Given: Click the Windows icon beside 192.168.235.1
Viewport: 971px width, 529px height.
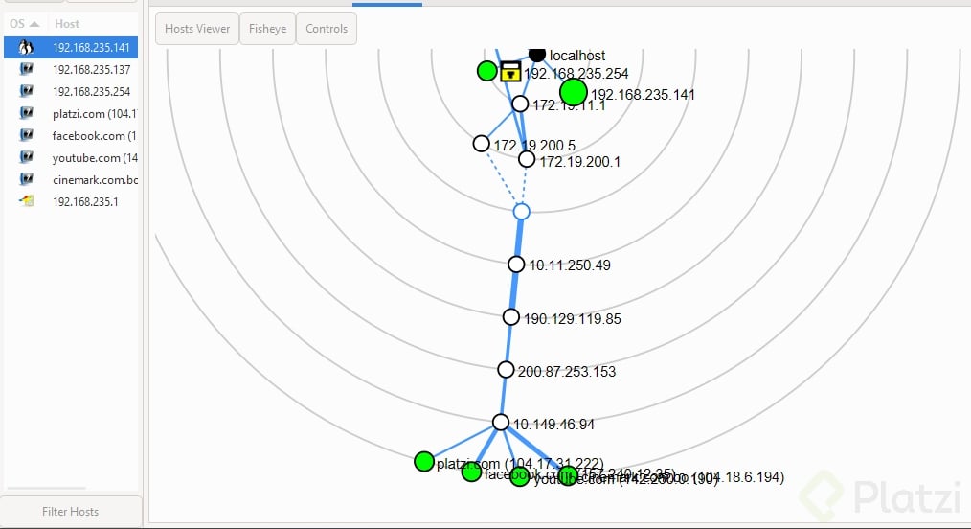Looking at the screenshot, I should [26, 200].
